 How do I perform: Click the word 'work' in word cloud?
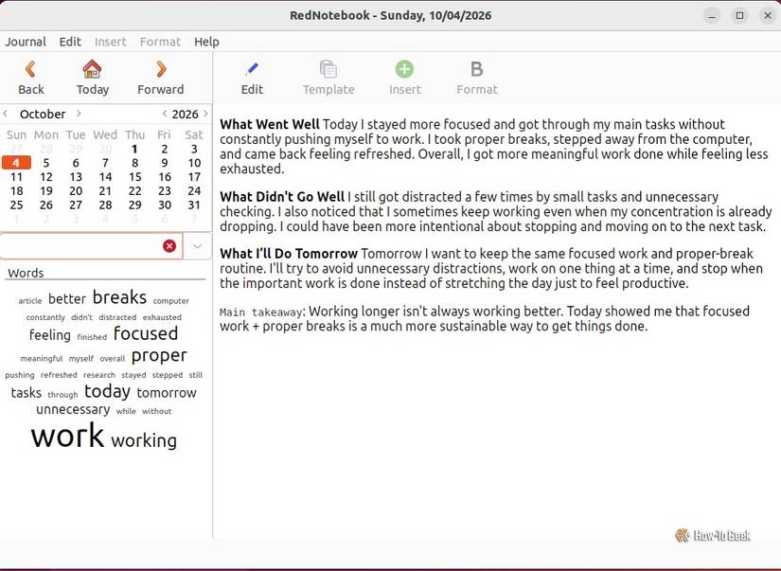[x=67, y=436]
